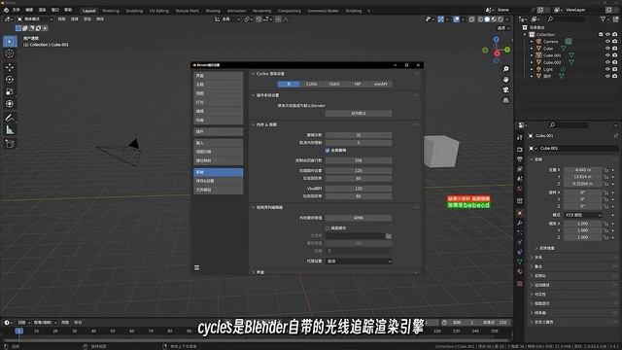Enable the Disk Cache checkbox (磁盘缓存)
Image resolution: width=622 pixels, height=350 pixels.
pyautogui.click(x=328, y=228)
